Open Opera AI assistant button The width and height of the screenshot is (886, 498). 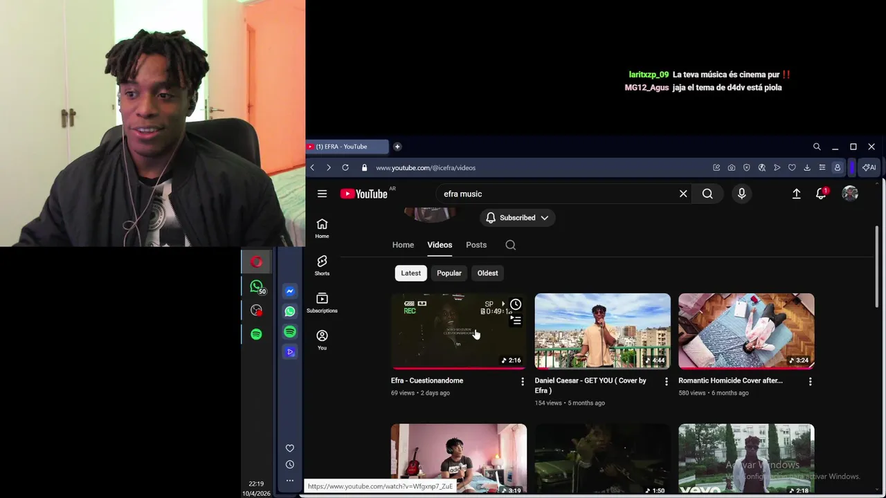(x=869, y=167)
